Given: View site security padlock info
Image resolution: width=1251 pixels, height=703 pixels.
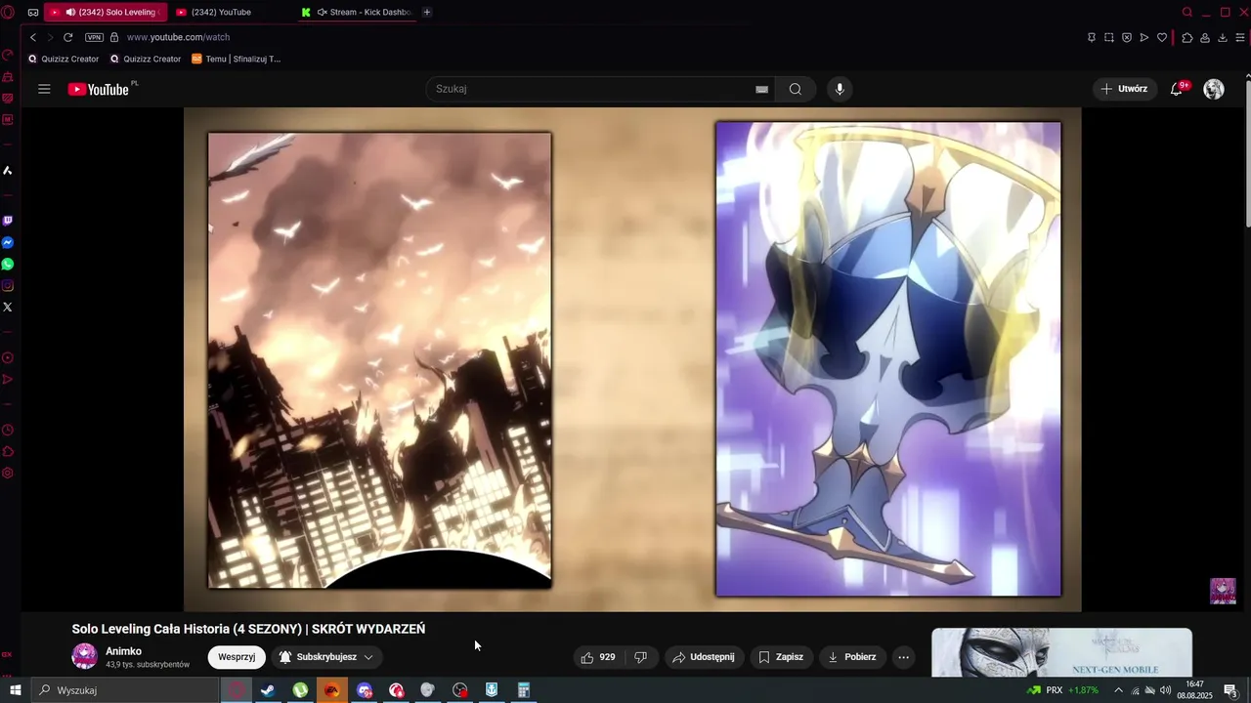Looking at the screenshot, I should (114, 37).
